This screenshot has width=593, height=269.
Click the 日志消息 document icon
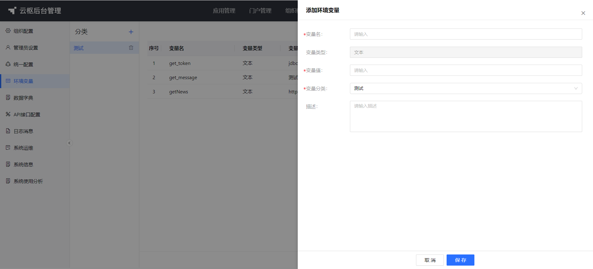tap(8, 131)
